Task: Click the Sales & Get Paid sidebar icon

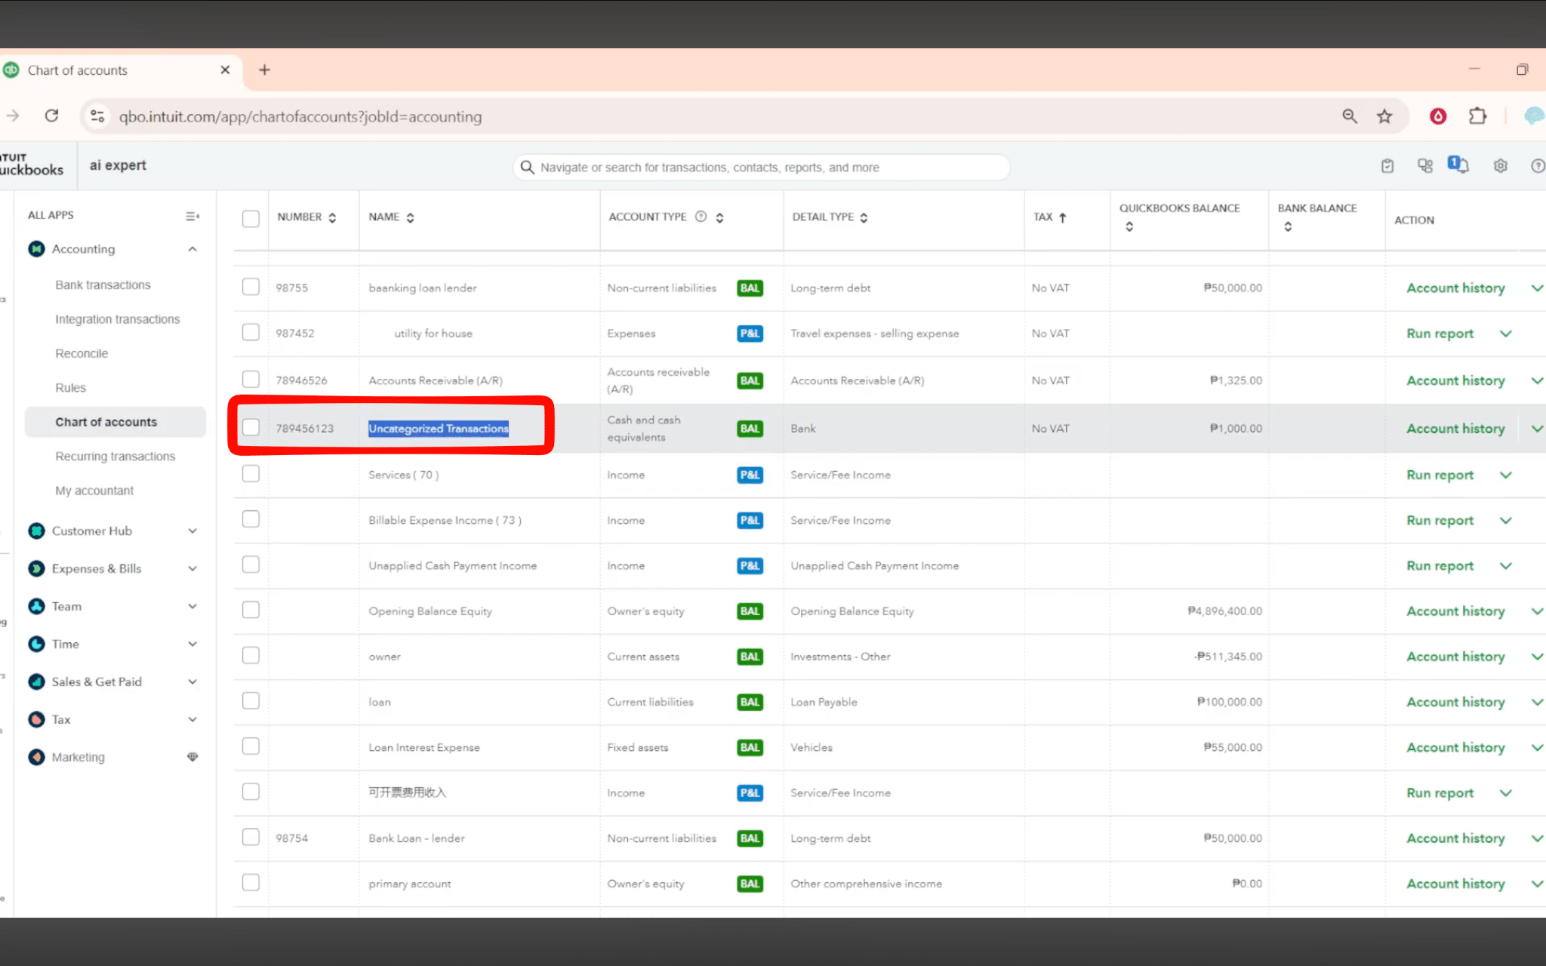Action: pos(36,681)
